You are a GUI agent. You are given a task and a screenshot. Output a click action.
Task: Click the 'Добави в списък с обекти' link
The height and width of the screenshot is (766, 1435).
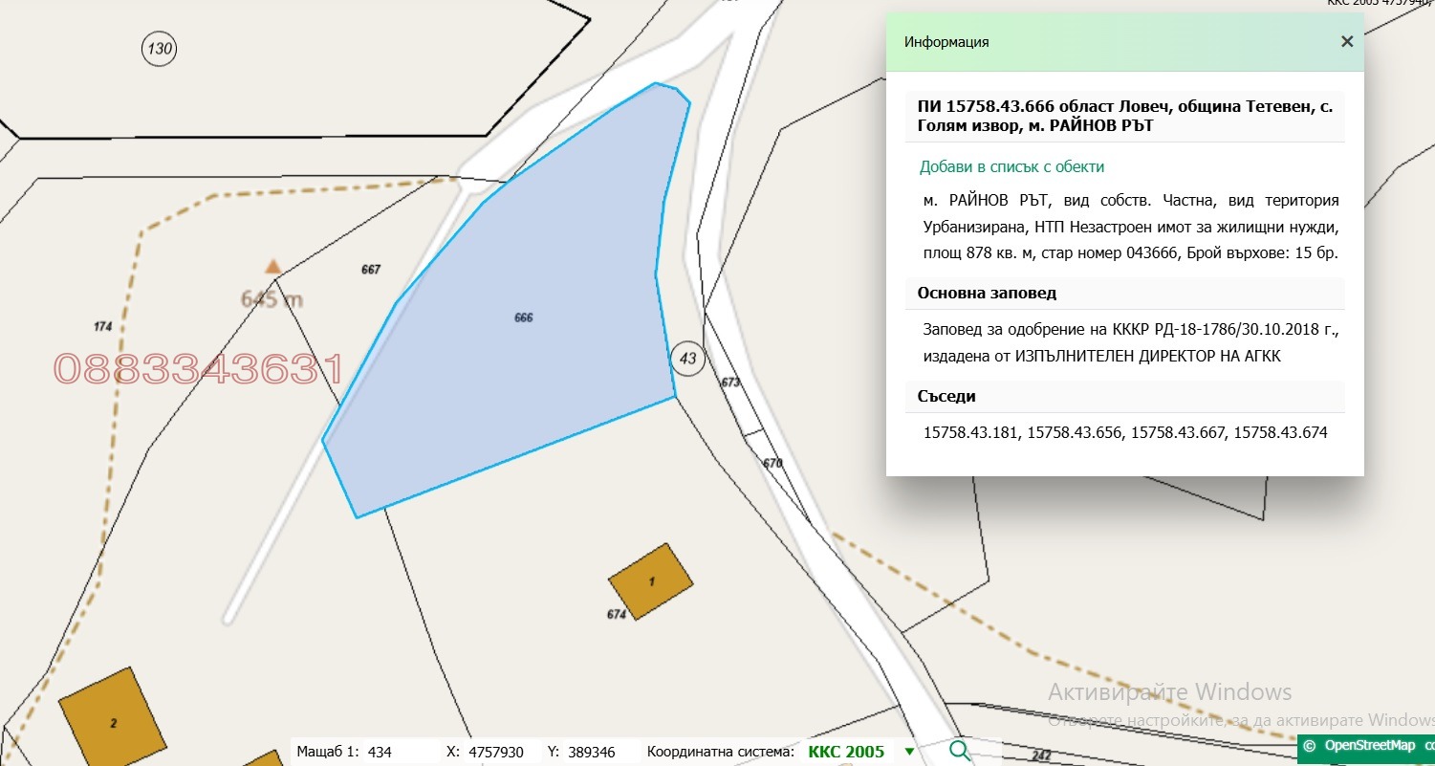pos(1011,167)
